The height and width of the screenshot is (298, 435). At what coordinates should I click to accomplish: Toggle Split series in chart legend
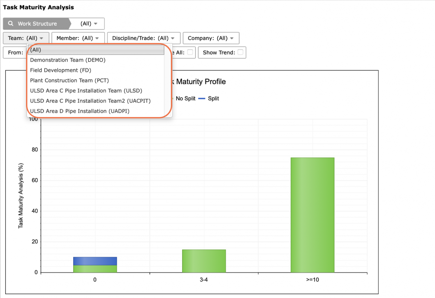pyautogui.click(x=209, y=98)
